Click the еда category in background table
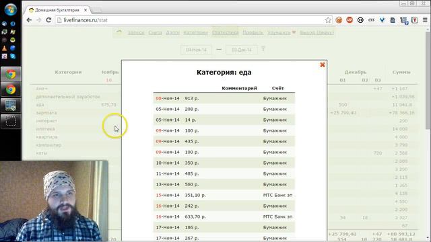The image size is (431, 242). pyautogui.click(x=40, y=105)
